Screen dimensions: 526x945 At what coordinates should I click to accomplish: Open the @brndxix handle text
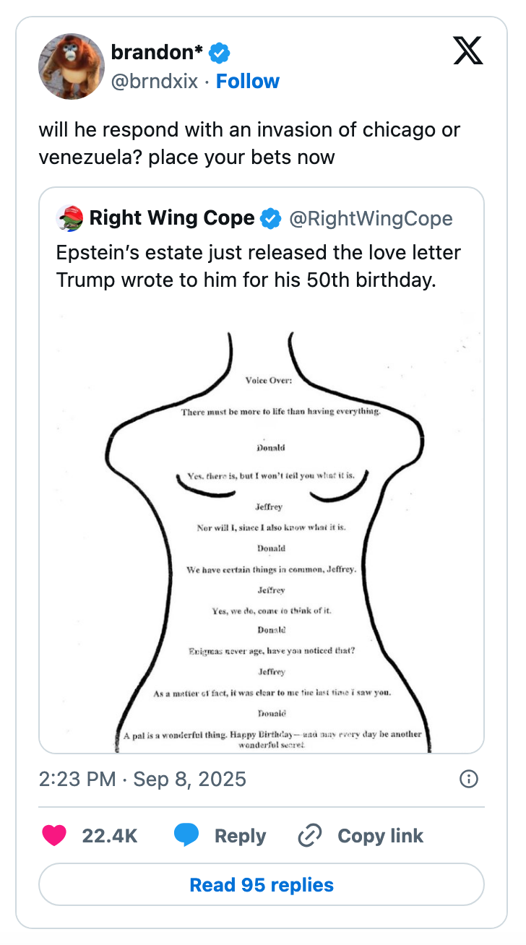point(156,81)
